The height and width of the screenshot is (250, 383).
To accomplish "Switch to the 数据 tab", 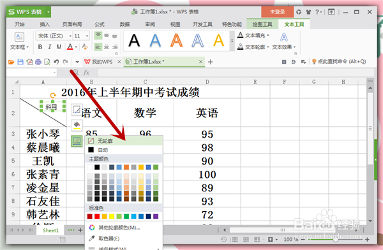I will click(124, 24).
